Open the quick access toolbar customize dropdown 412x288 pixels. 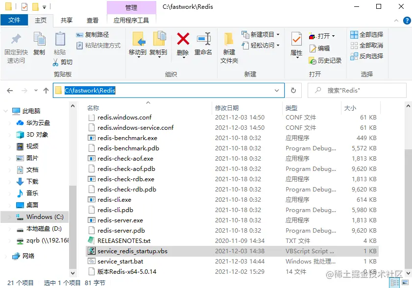click(x=45, y=7)
